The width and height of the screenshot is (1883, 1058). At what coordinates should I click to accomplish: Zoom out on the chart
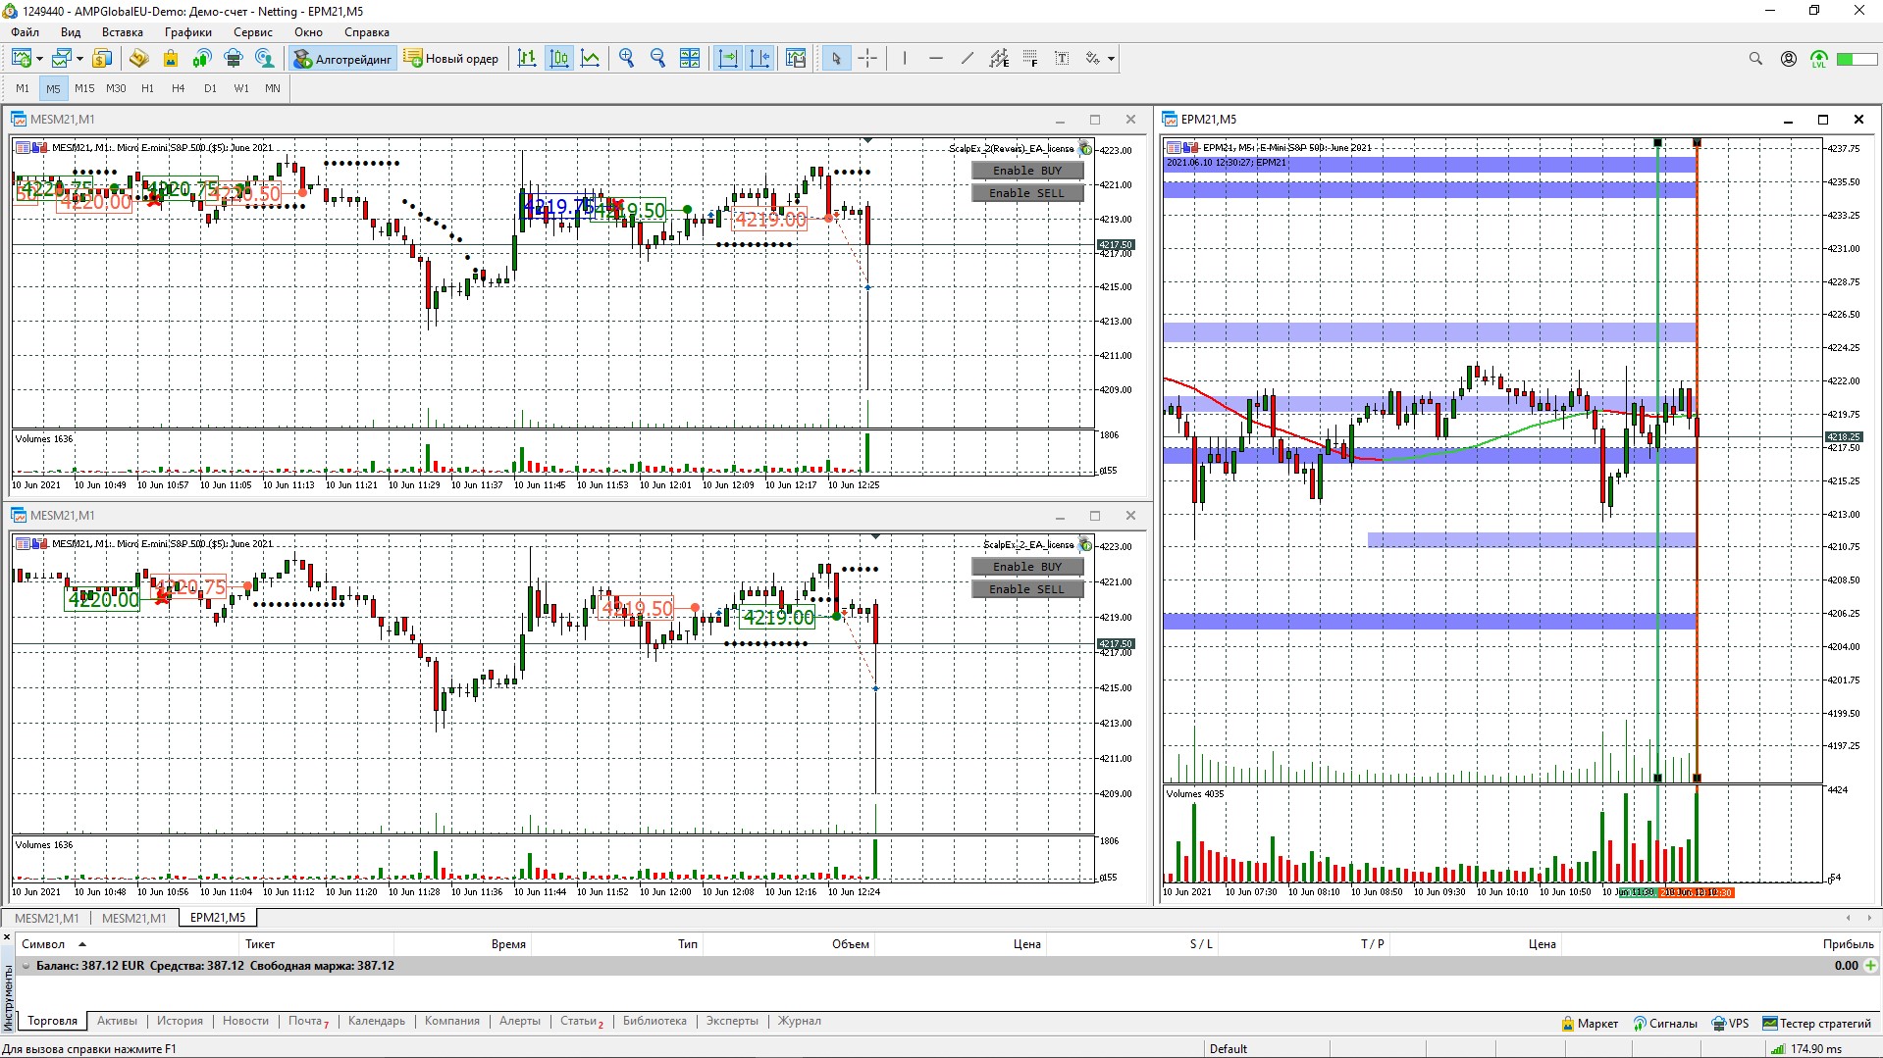pos(658,59)
